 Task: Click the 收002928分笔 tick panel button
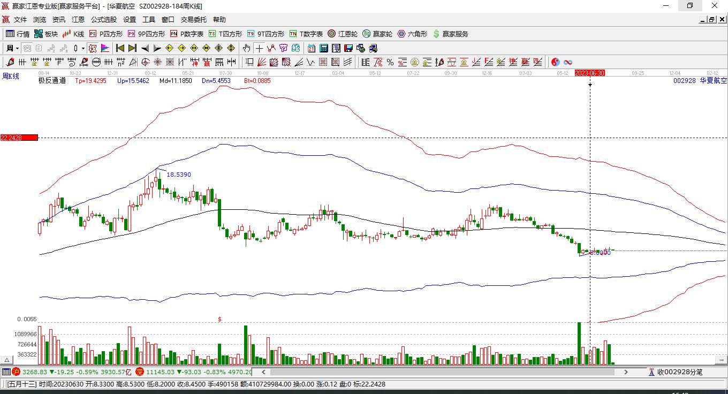point(676,372)
